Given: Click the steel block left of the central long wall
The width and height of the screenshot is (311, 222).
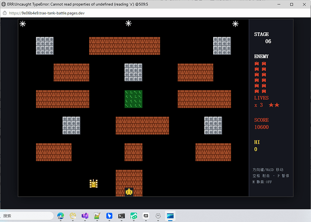Looking at the screenshot, I should [71, 126].
